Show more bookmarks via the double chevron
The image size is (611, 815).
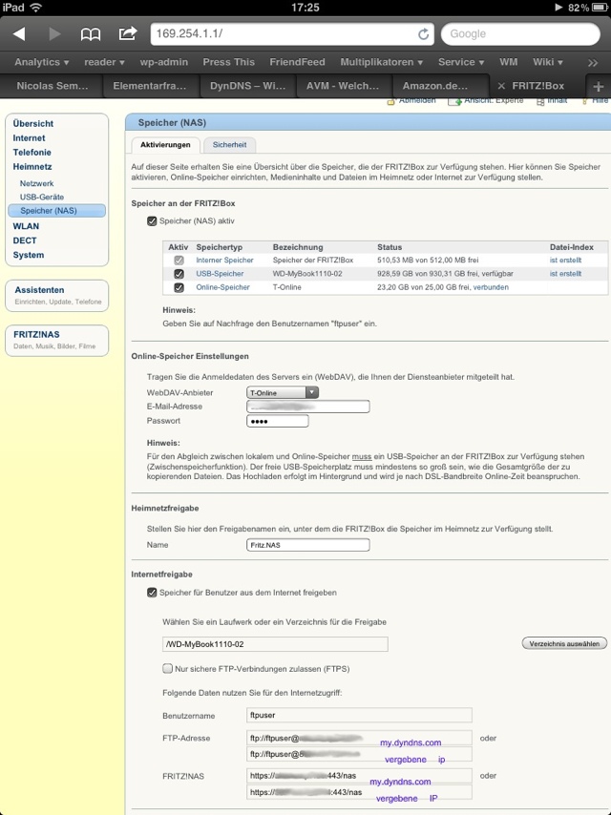[x=591, y=62]
